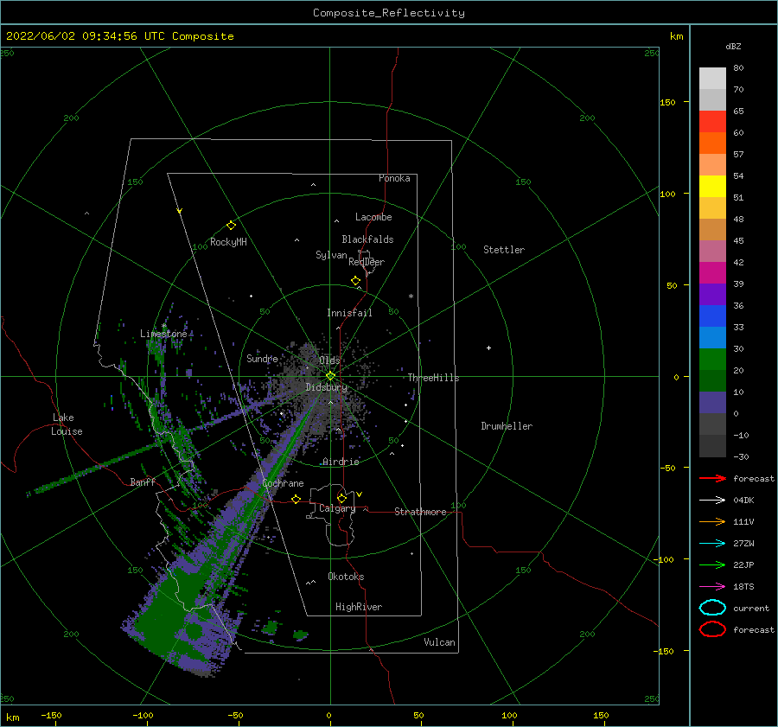Click the cyan current ellipse icon
Screen dimensions: 778x727
(x=712, y=608)
